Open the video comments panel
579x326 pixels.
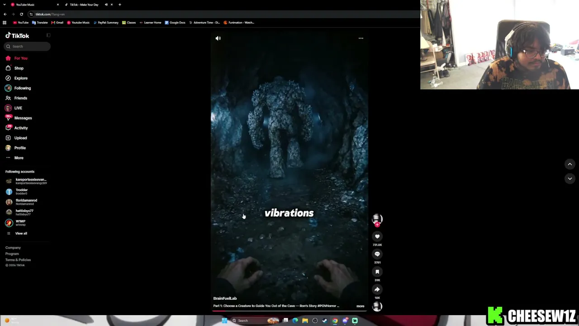point(377,254)
